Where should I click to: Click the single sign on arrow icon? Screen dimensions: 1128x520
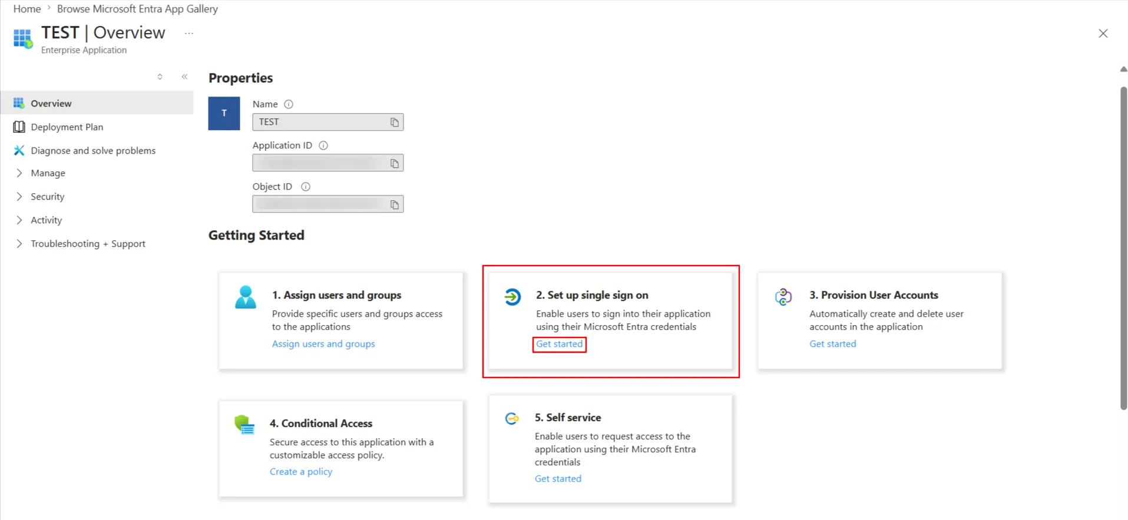(x=512, y=297)
